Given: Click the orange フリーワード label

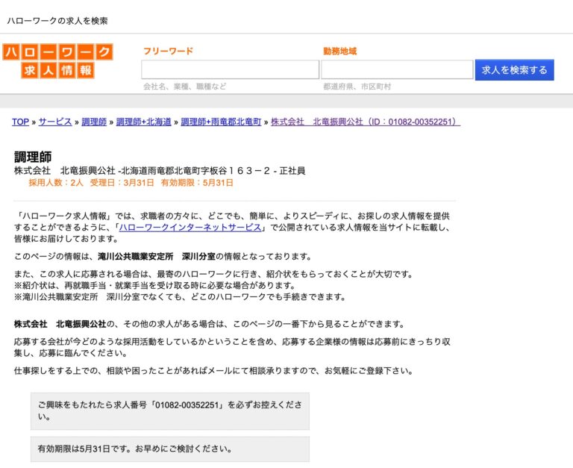Looking at the screenshot, I should [x=168, y=52].
